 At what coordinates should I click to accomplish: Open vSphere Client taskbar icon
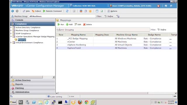tap(93, 102)
